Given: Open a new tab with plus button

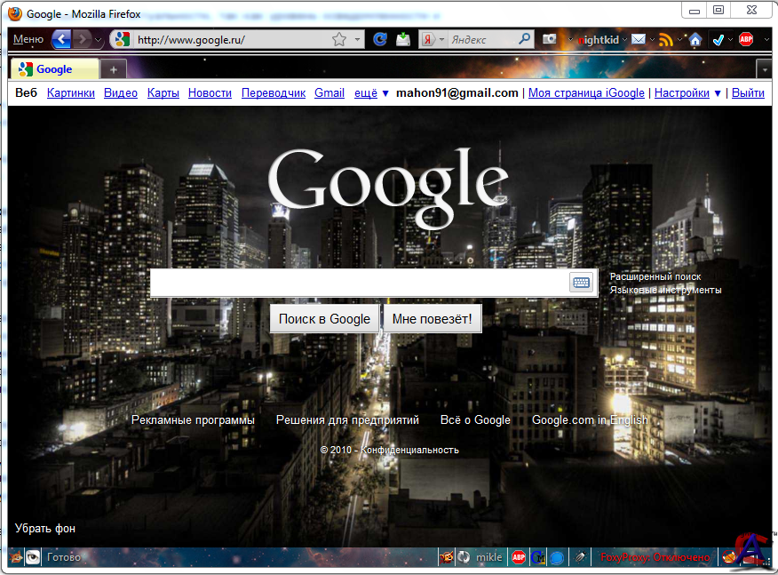Looking at the screenshot, I should [x=114, y=68].
